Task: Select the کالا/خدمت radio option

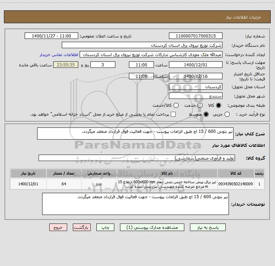Action: 176,105
